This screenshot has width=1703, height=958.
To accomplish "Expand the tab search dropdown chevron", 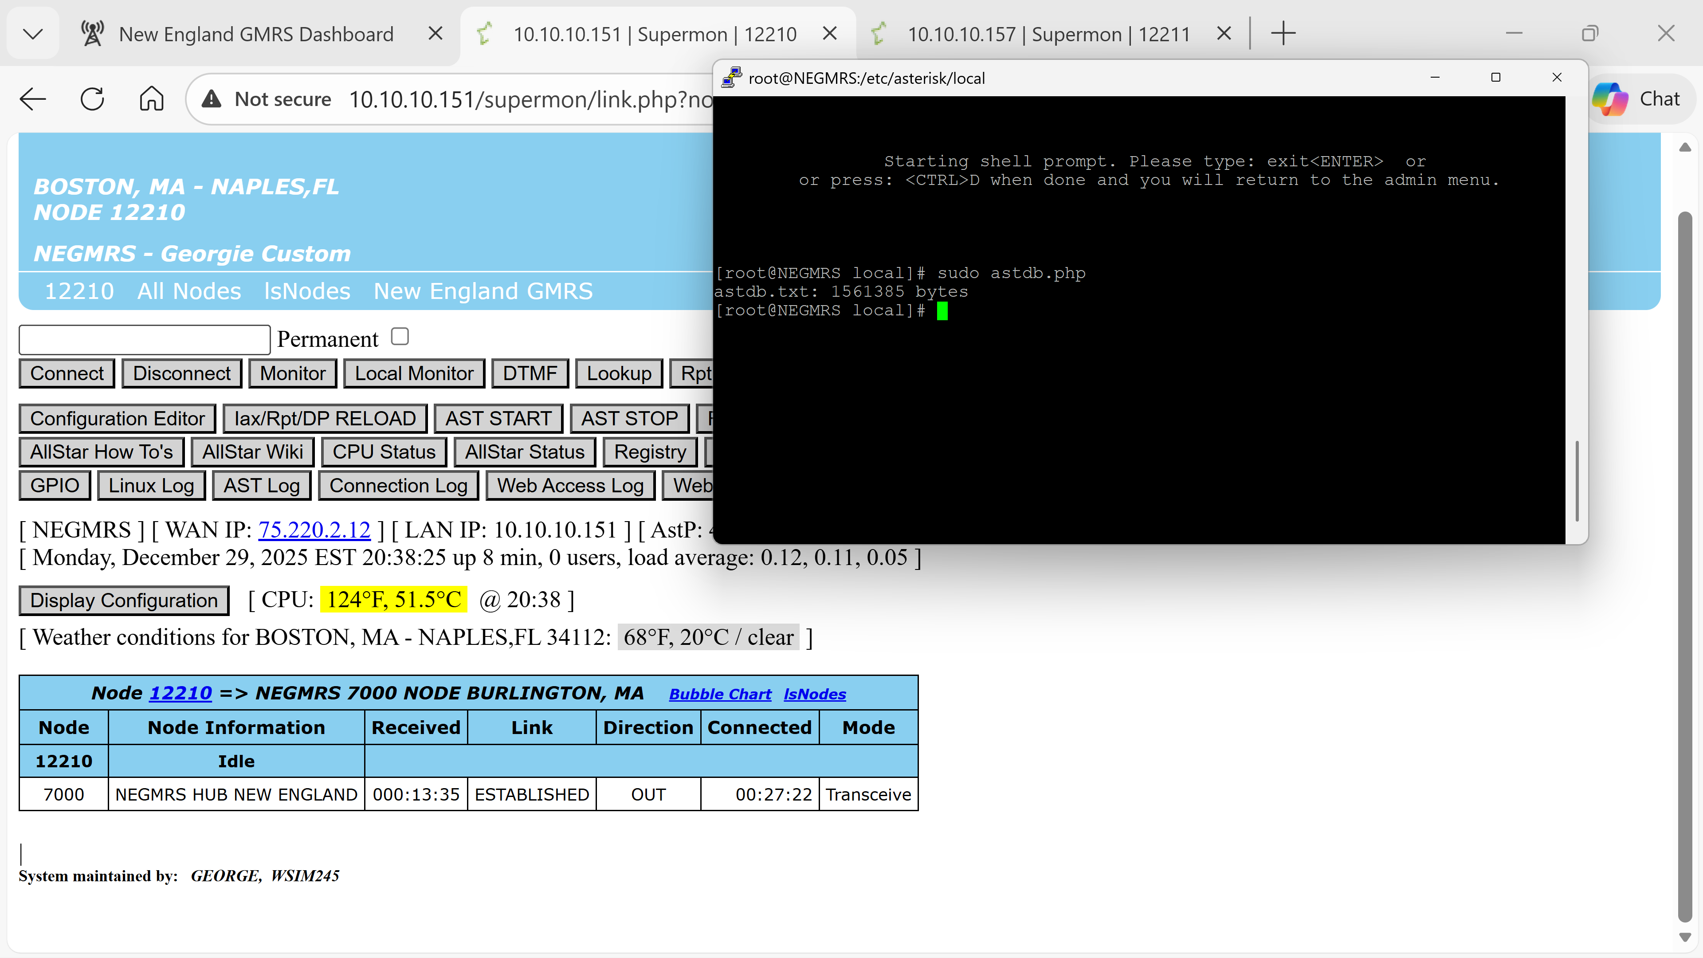I will click(32, 33).
